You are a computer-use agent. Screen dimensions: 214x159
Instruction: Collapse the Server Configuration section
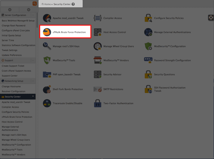point(33,15)
